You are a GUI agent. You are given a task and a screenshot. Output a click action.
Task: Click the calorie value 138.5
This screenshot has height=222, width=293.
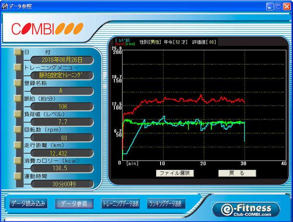point(62,168)
